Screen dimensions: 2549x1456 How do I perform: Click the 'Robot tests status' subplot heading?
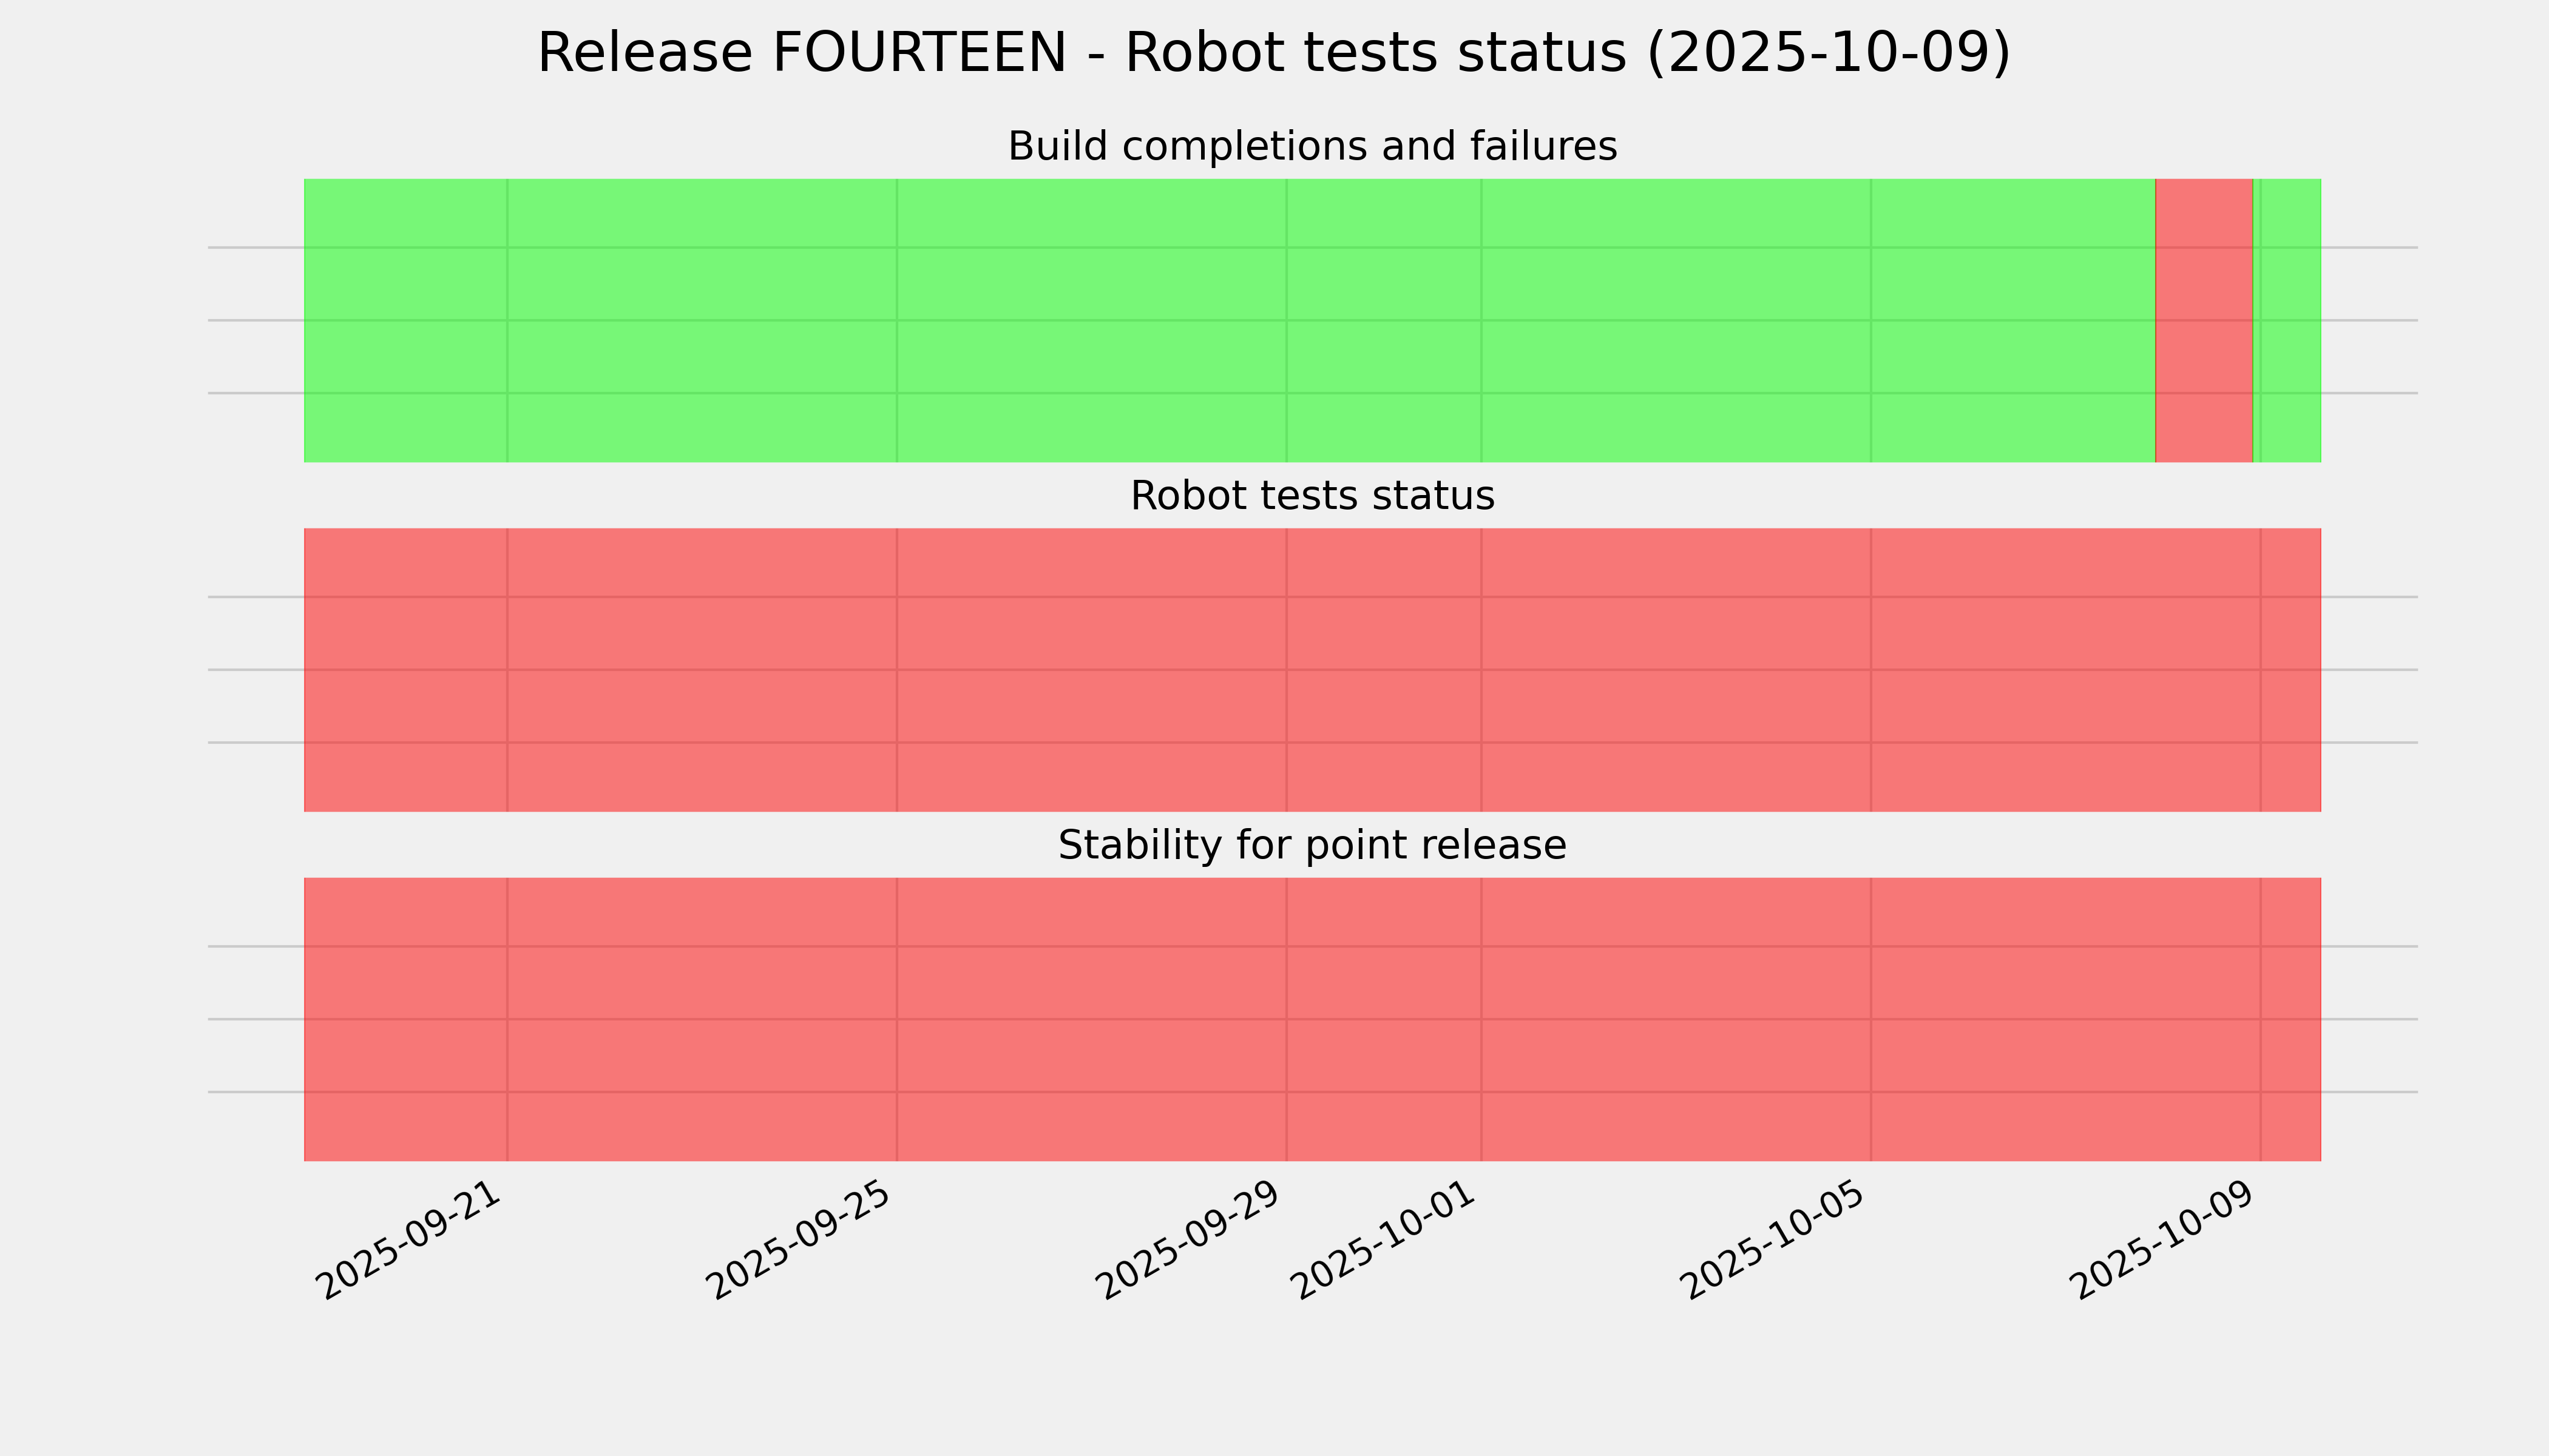click(x=1312, y=496)
